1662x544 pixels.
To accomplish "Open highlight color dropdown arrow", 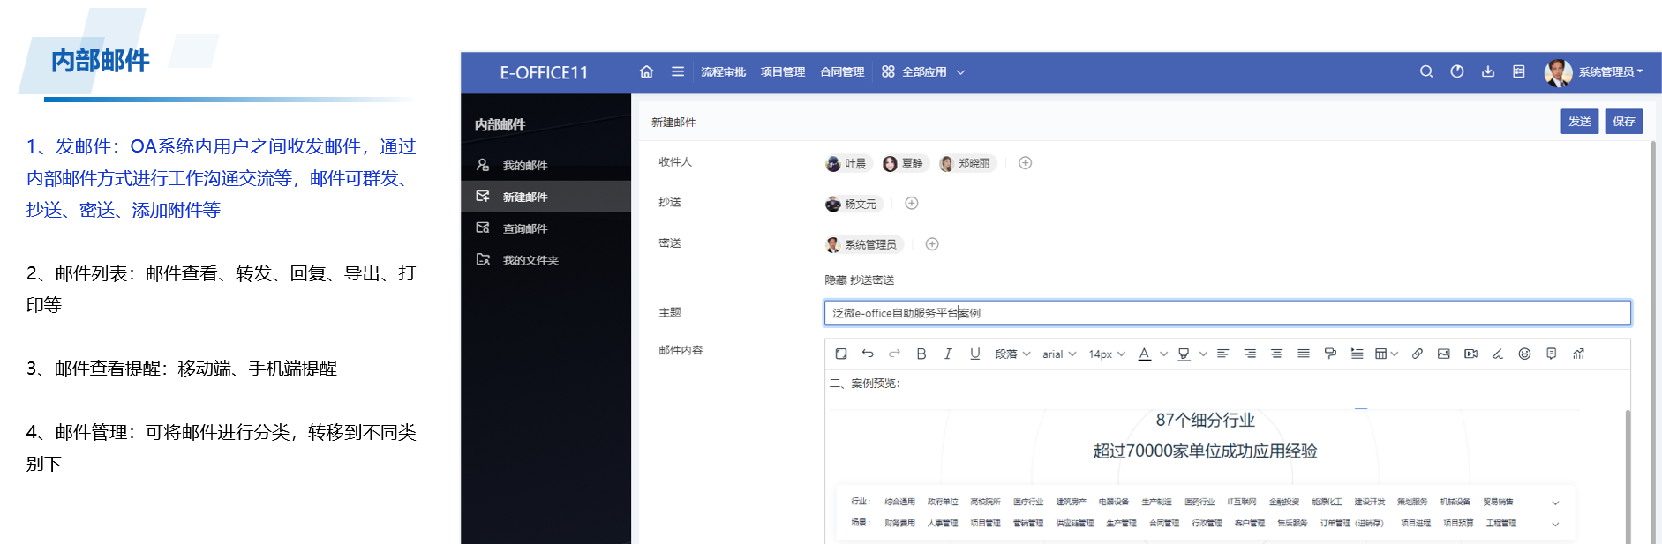I will [1203, 354].
